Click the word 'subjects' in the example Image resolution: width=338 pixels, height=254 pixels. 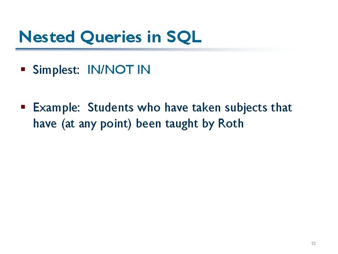tap(244, 108)
